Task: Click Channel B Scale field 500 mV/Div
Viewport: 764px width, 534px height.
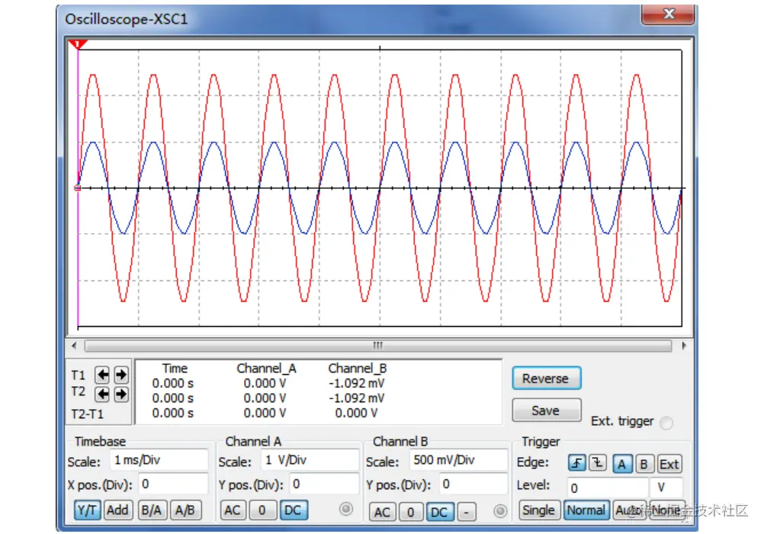Action: tap(458, 461)
